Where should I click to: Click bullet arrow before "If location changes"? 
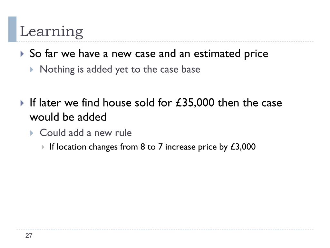(43, 147)
